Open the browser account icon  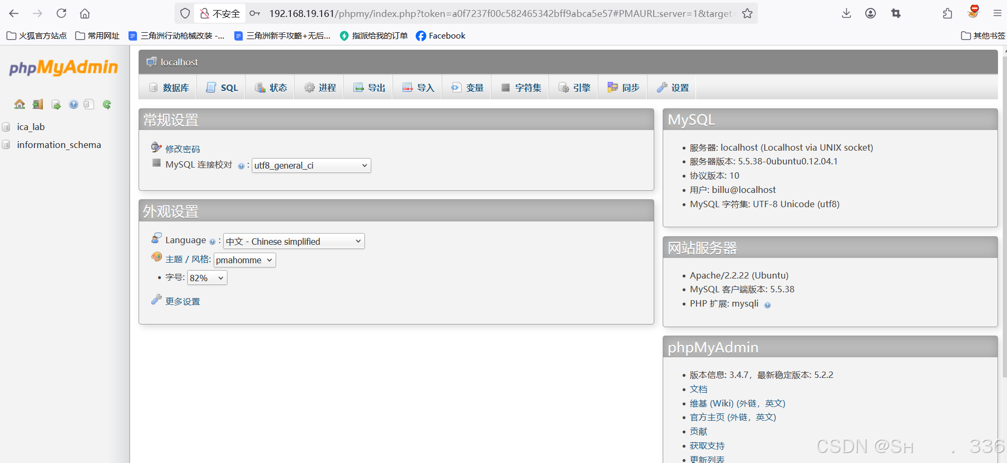871,13
